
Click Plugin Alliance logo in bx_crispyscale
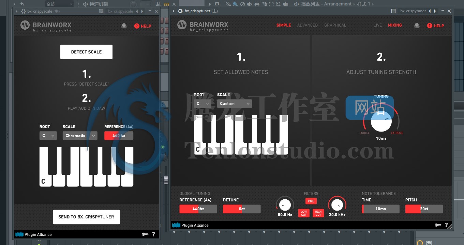33,234
